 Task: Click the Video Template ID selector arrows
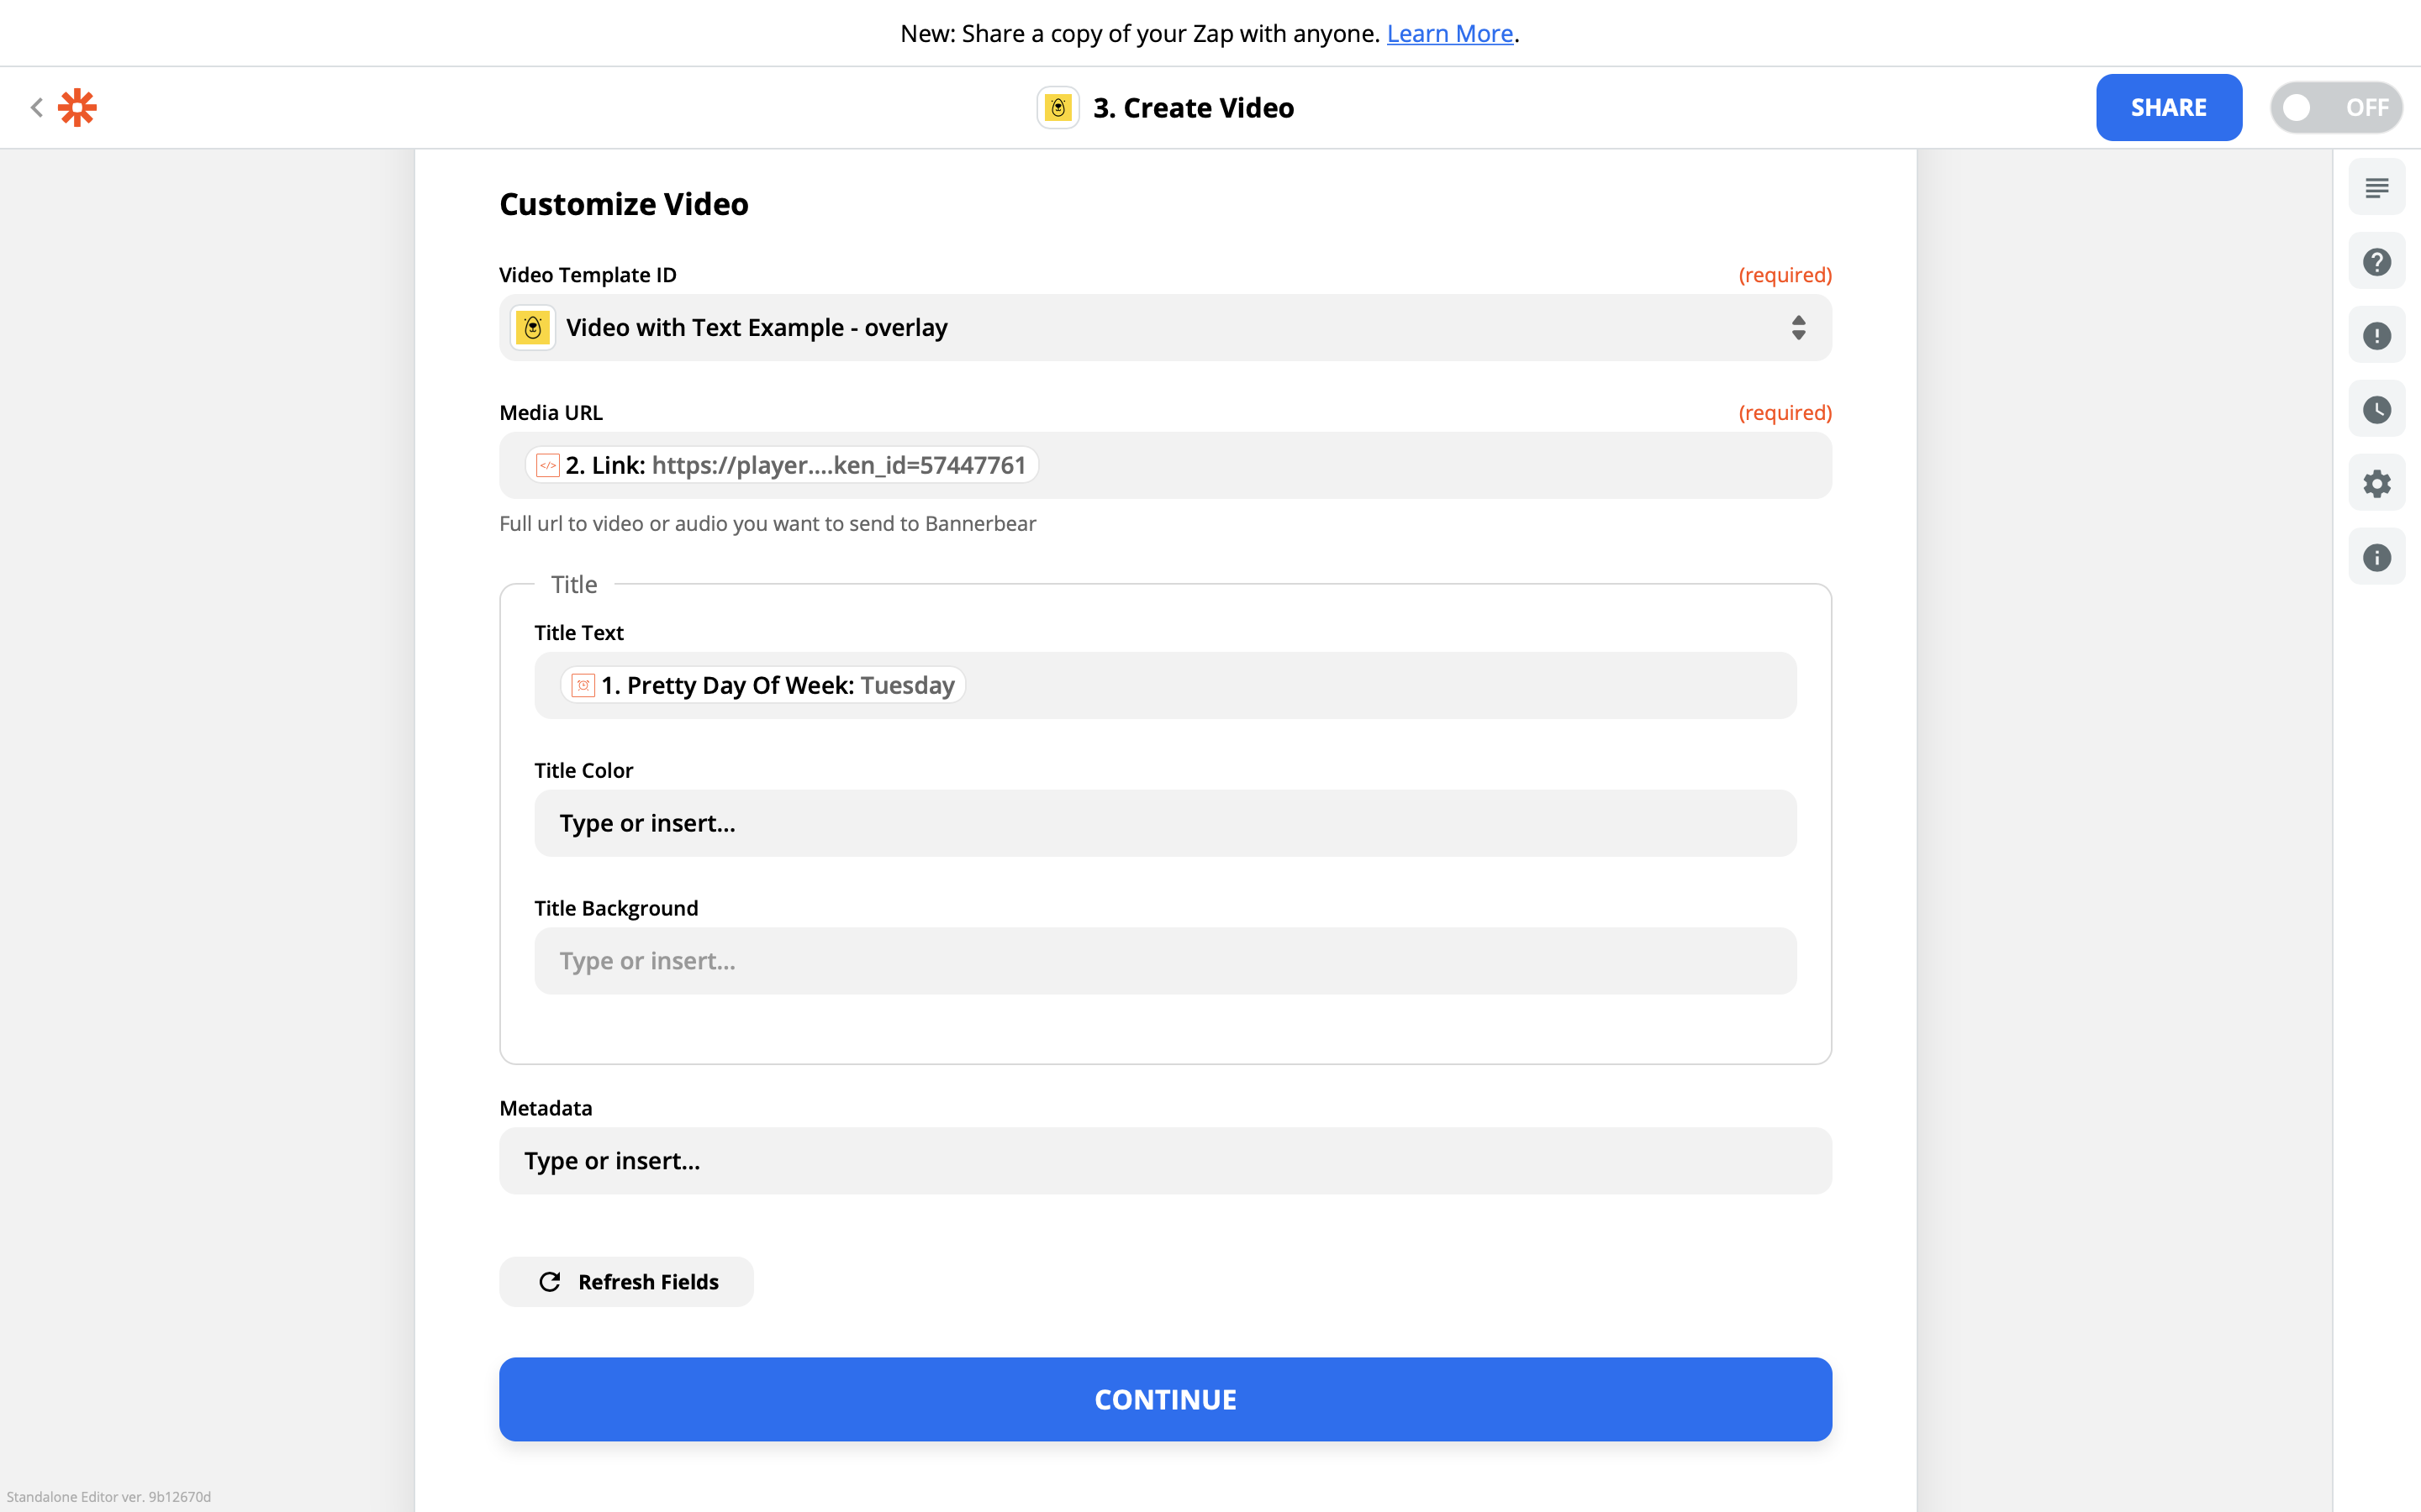coord(1798,328)
